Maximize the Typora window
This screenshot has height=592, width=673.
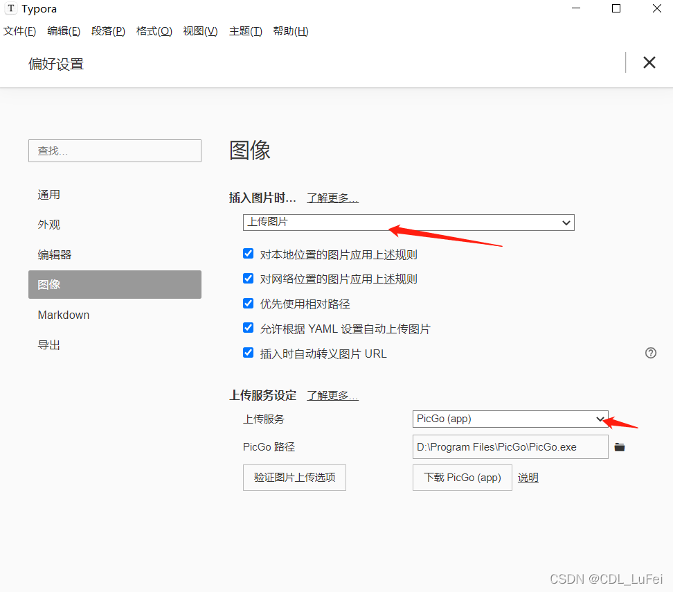[x=616, y=8]
